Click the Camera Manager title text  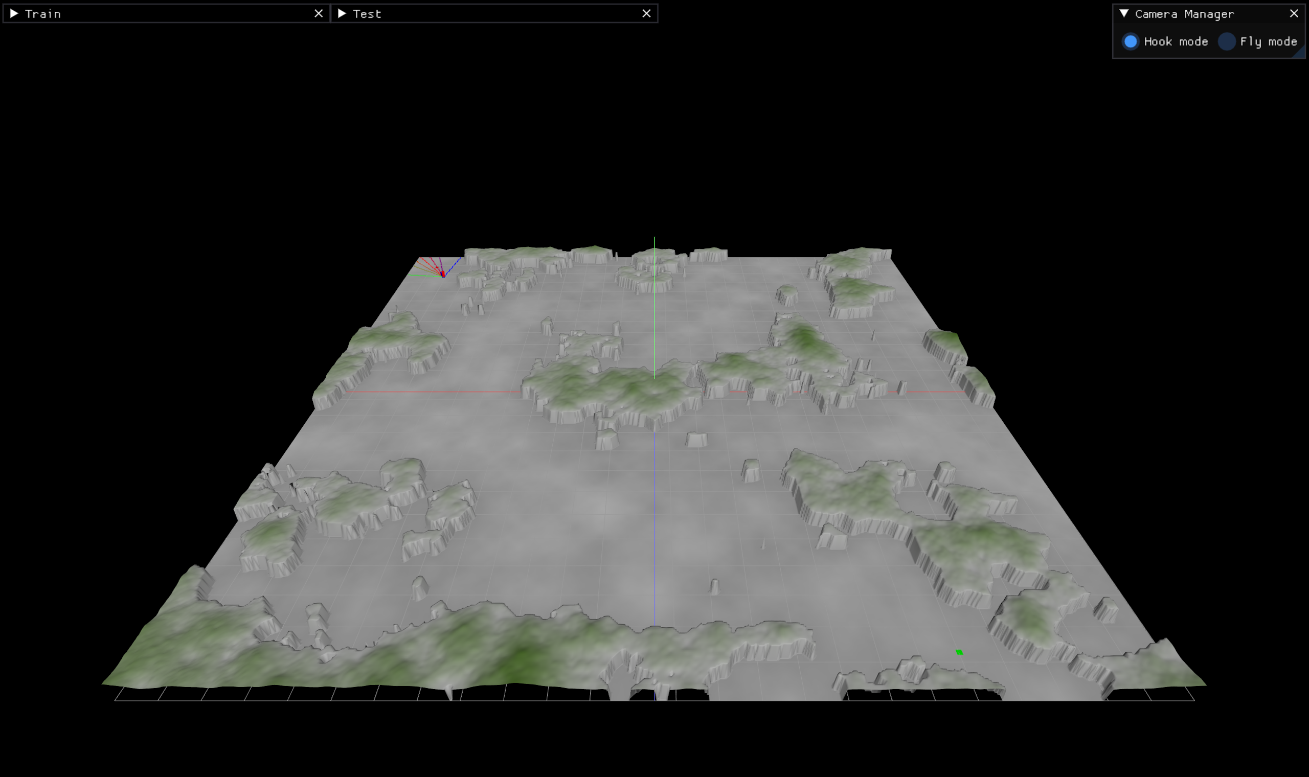[x=1184, y=14]
